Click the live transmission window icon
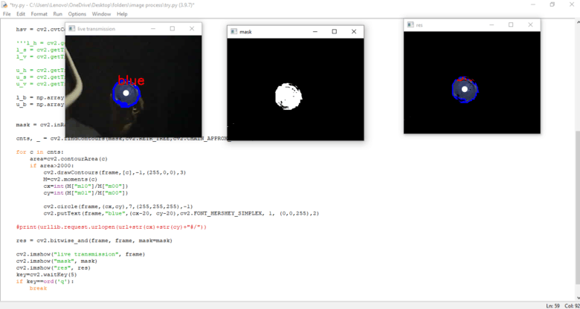The image size is (580, 309). [72, 28]
